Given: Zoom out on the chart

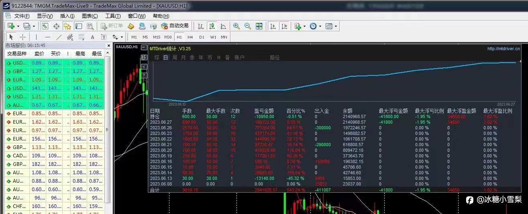Looking at the screenshot, I should [248, 26].
